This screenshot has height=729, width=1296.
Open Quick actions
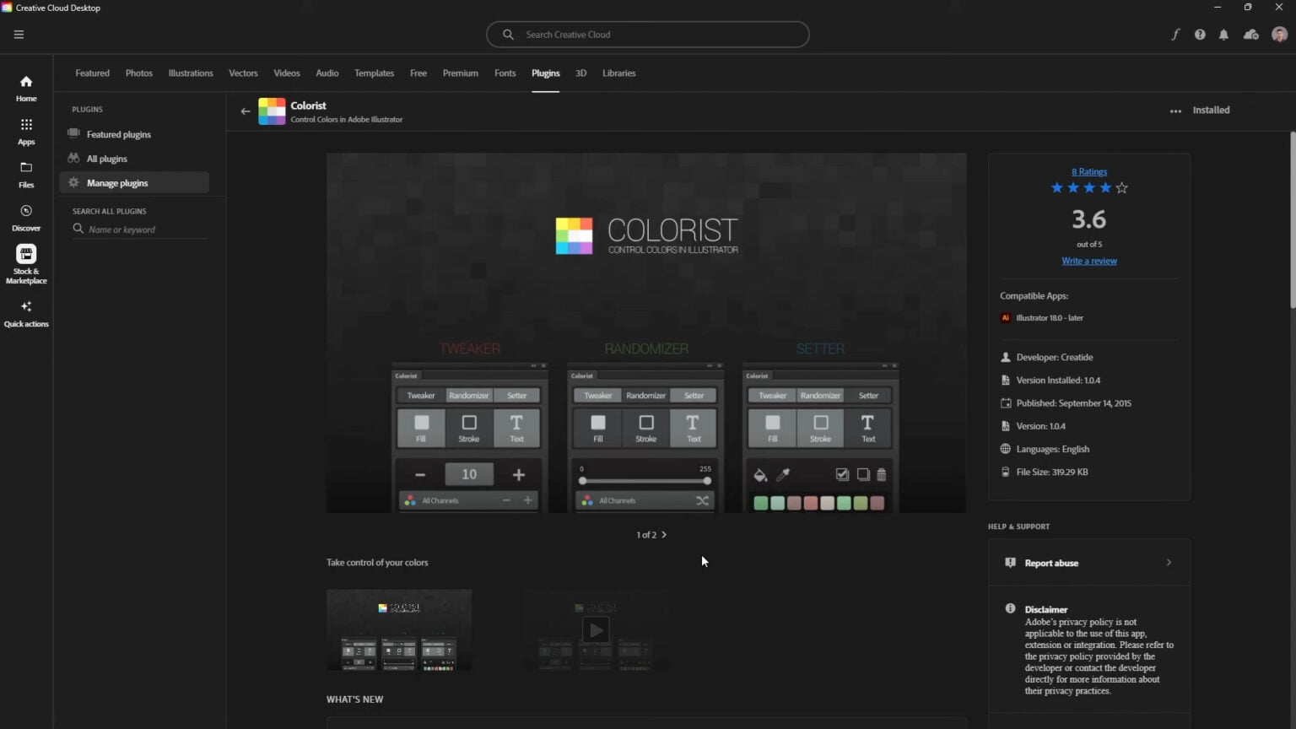(25, 314)
